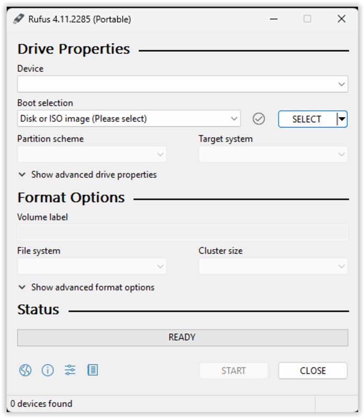Open the application settings sliders icon
This screenshot has width=364, height=418.
70,370
